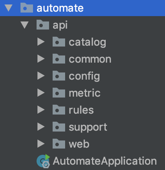165x170 pixels.
Task: Expand the web package arrow
Action: tap(41, 144)
